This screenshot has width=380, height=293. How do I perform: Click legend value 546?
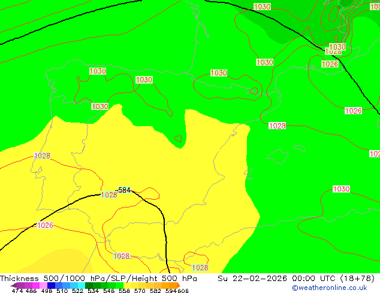coord(109,291)
